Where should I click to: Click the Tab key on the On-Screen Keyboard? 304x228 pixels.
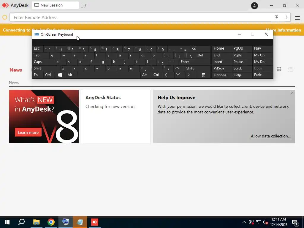tap(40, 55)
